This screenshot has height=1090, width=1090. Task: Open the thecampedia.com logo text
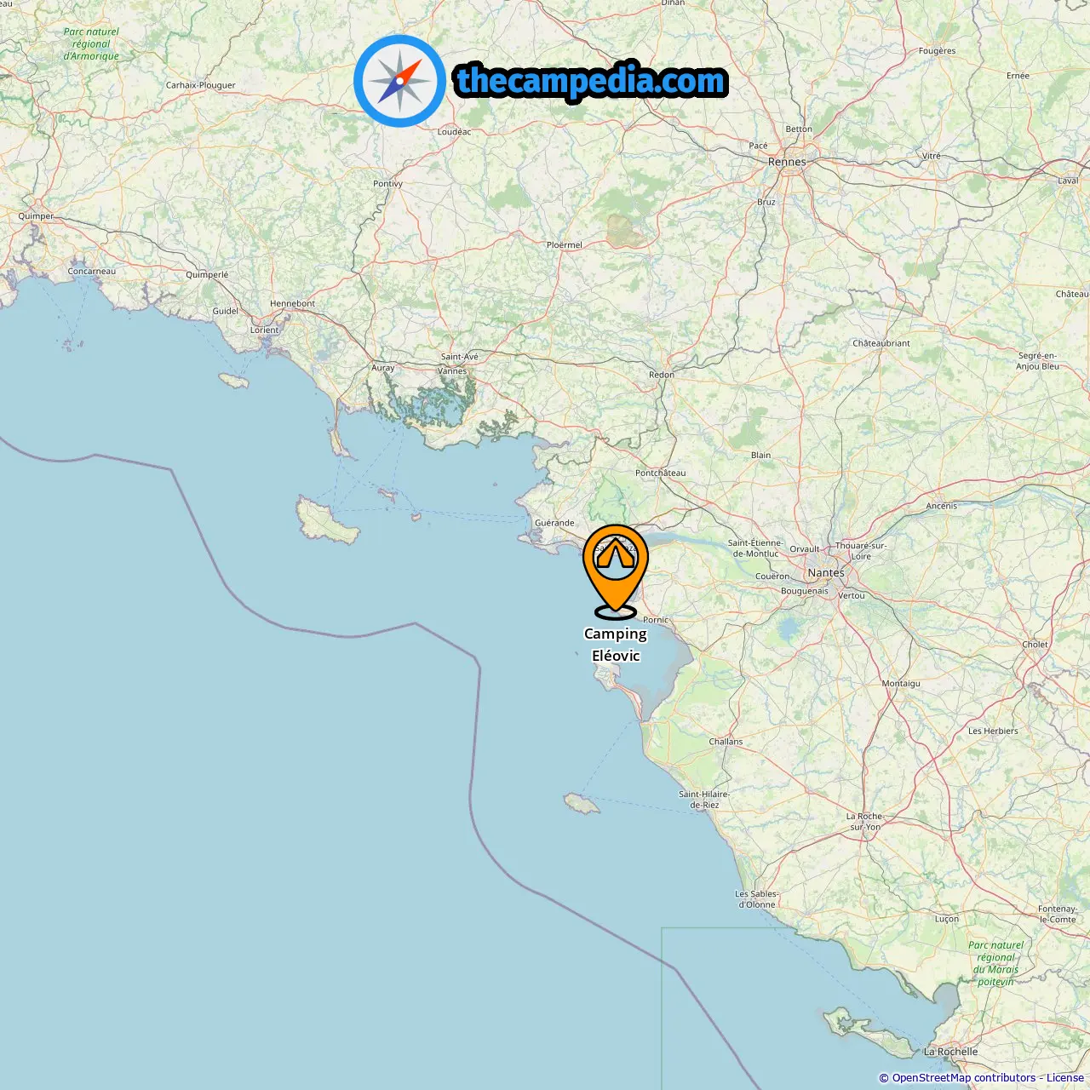(x=591, y=81)
